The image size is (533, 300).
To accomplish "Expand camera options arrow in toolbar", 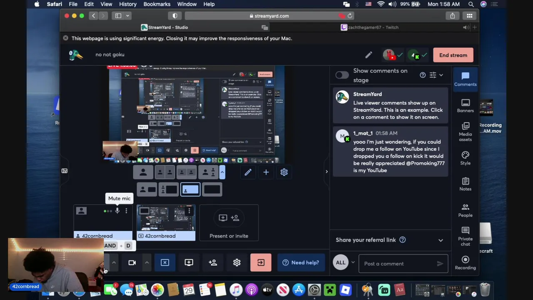I will pos(147,262).
